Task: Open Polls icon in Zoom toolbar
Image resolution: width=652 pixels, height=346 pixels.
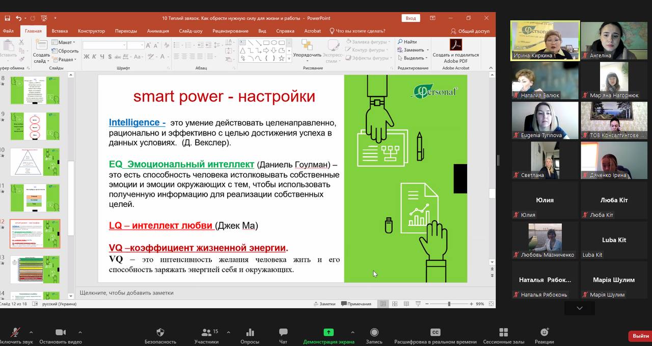Action: 250,333
